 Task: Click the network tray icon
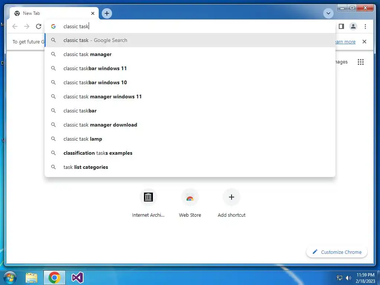[340, 278]
